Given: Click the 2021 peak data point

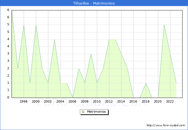Looking at the screenshot, I should (164, 25).
